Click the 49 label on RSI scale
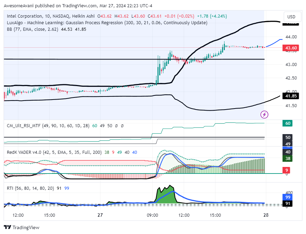Screen dimensions: 306x234 287,143
